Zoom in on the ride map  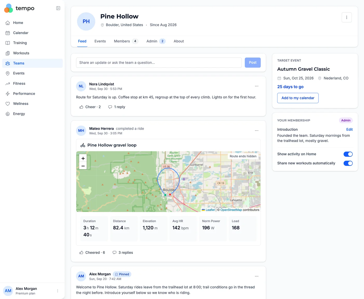(x=83, y=158)
